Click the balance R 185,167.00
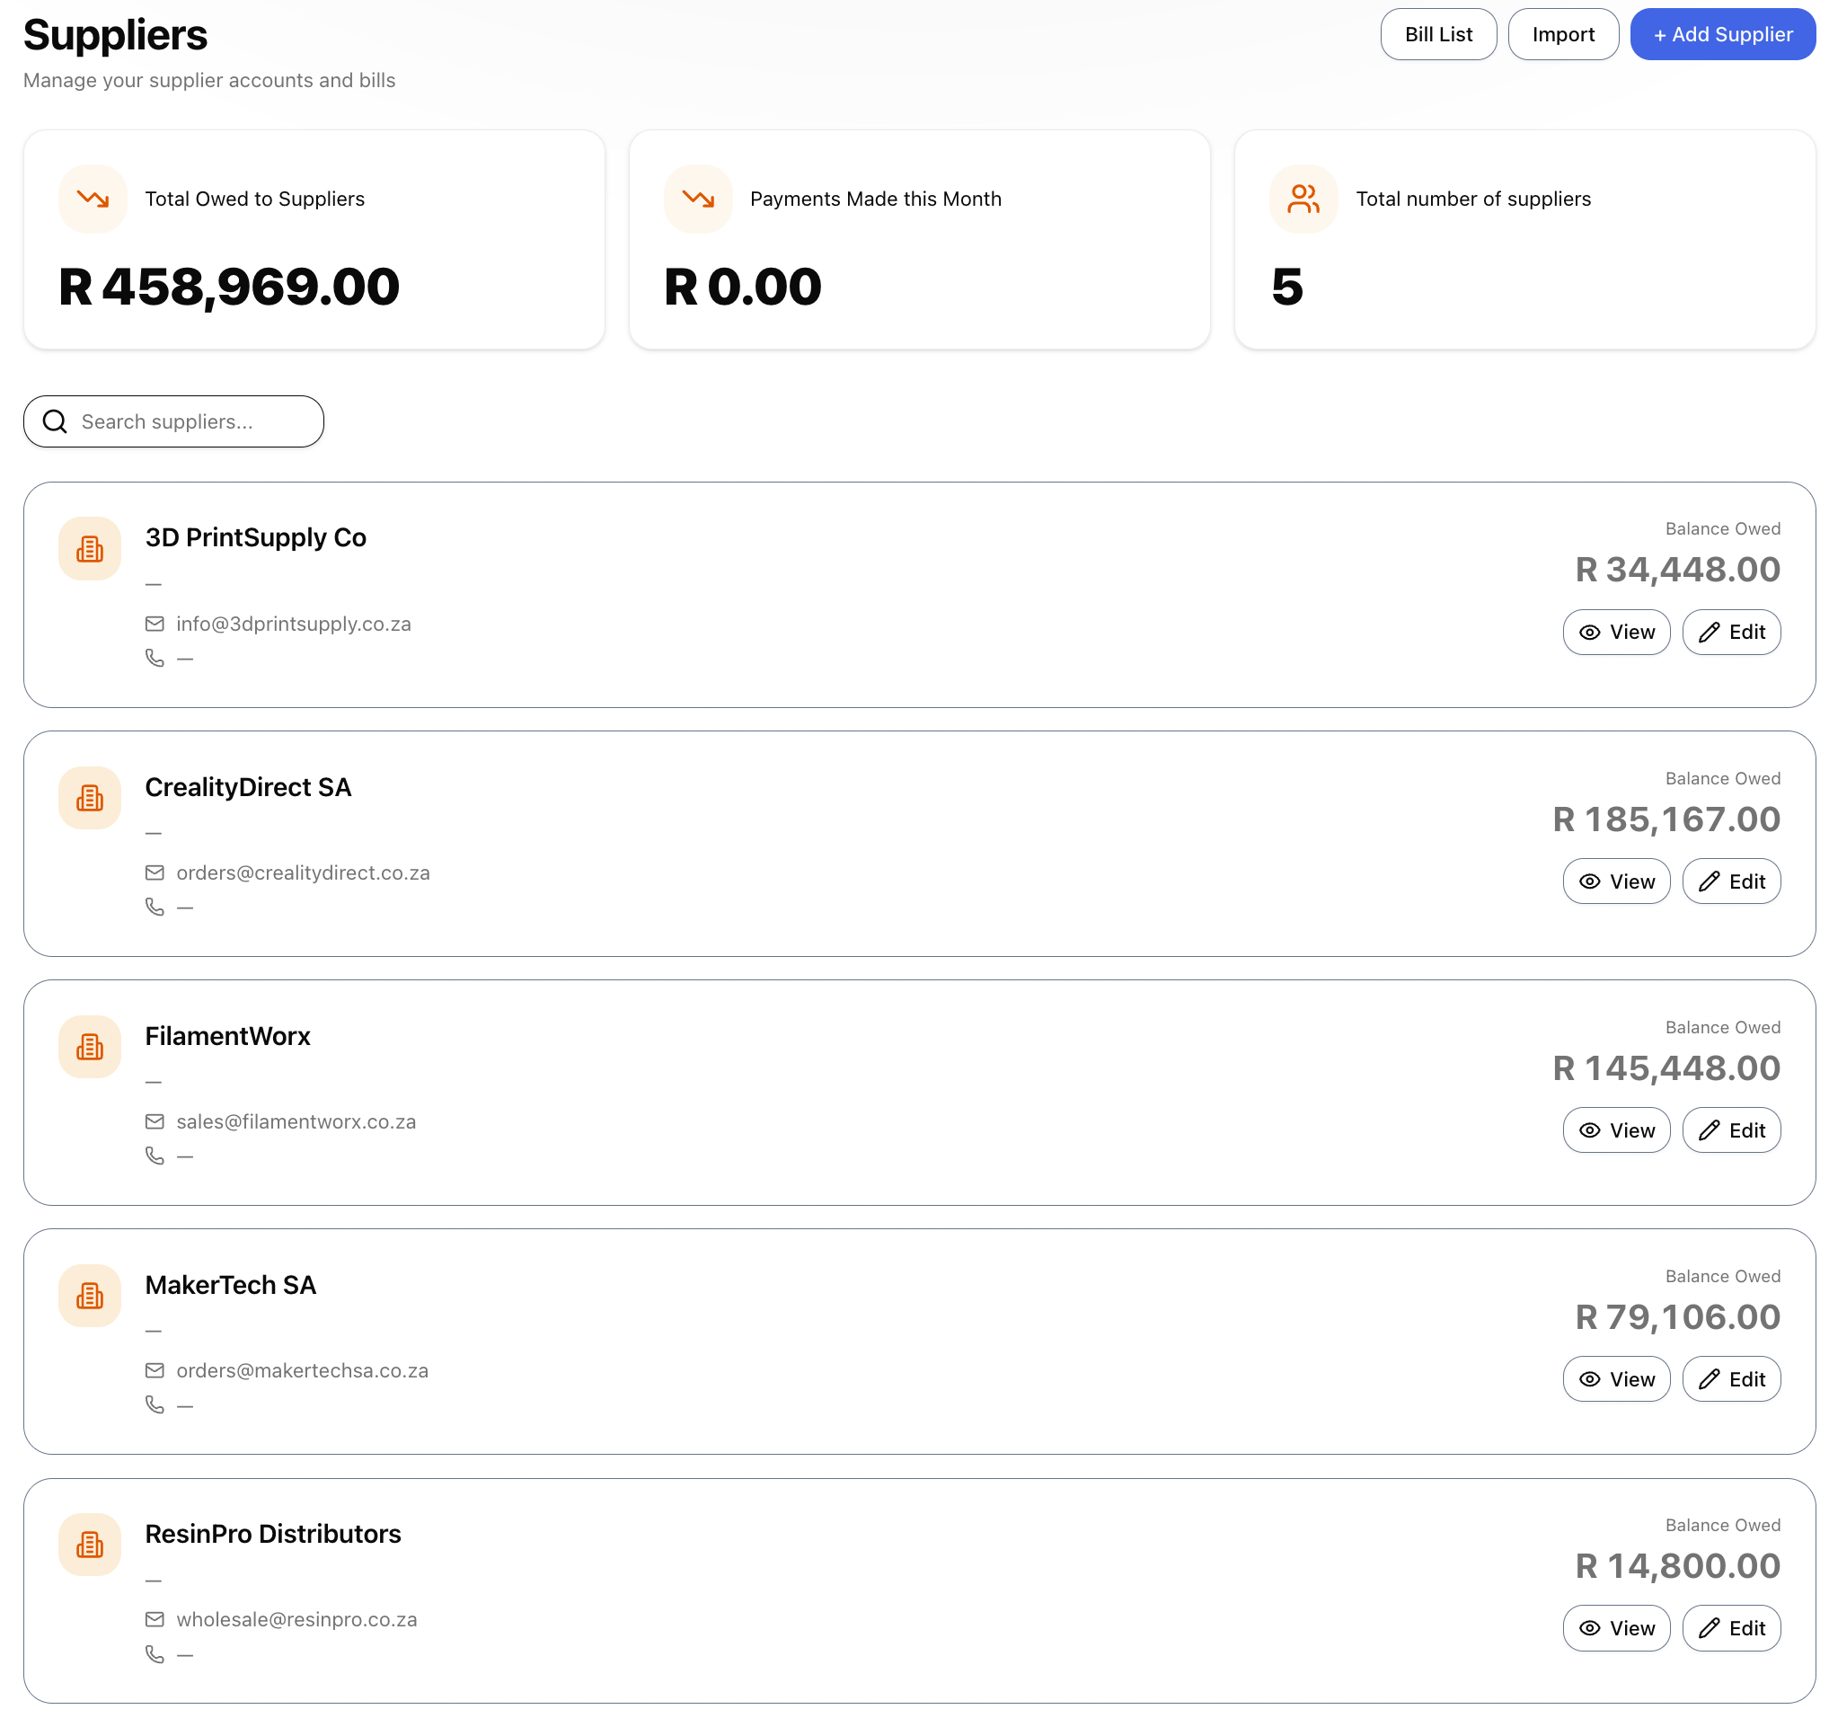The image size is (1829, 1727). coord(1666,819)
